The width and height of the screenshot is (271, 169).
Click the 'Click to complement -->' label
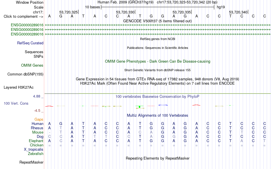pyautogui.click(x=23, y=17)
